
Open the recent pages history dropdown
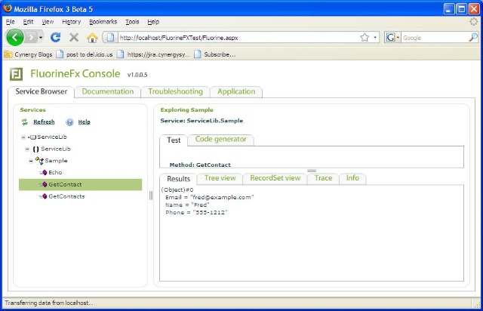pos(41,38)
